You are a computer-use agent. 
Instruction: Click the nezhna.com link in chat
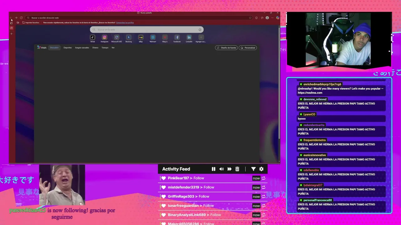coord(310,93)
